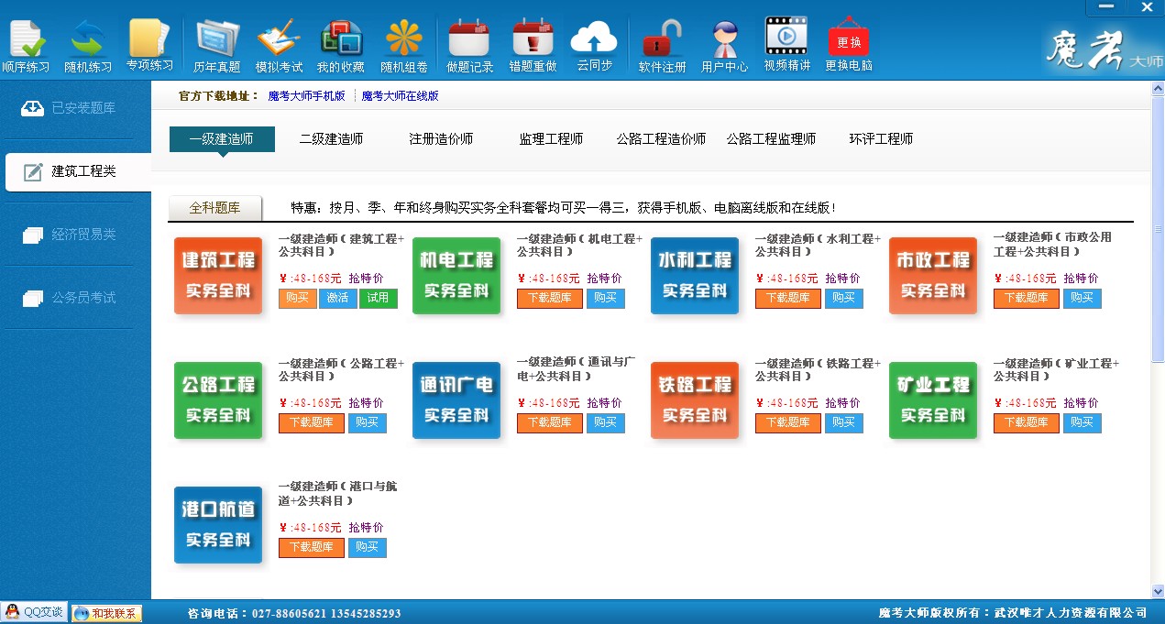Open 魔考大师手机版 download link
The height and width of the screenshot is (624, 1165).
(306, 95)
